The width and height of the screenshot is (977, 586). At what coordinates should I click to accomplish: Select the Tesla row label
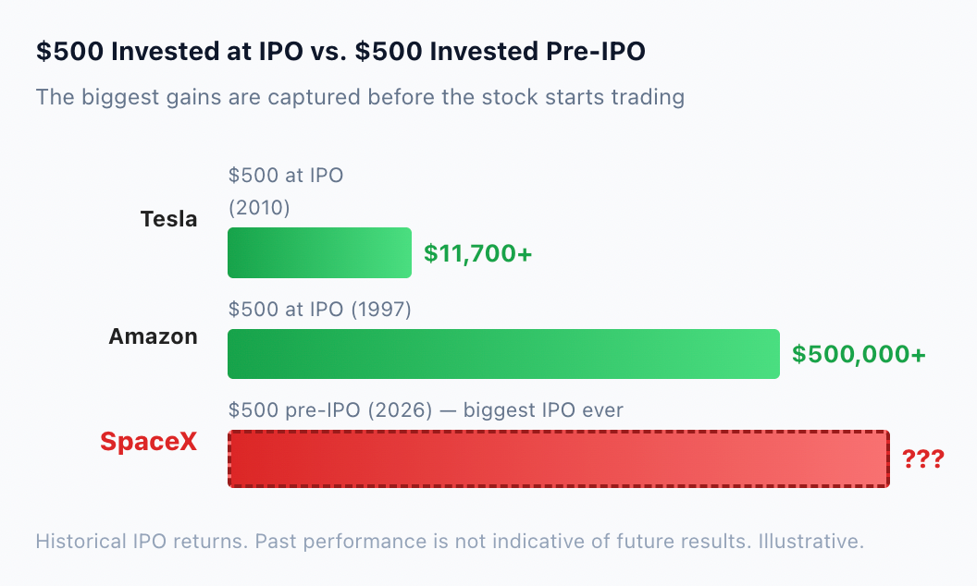[x=169, y=219]
